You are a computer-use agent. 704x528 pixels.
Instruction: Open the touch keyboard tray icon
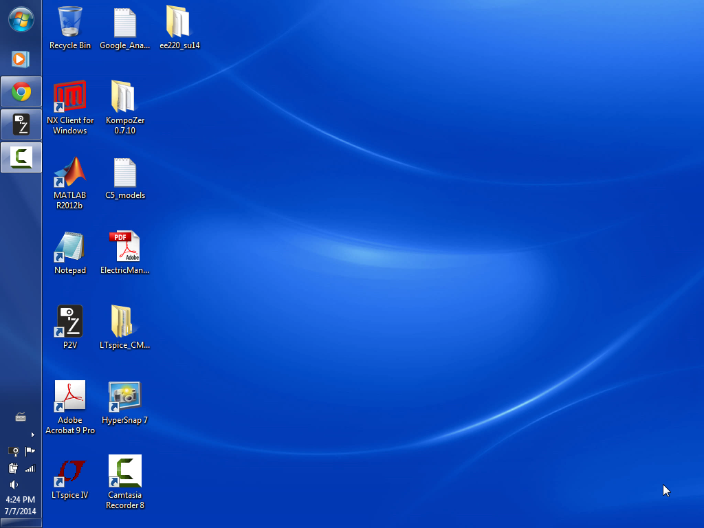point(21,417)
